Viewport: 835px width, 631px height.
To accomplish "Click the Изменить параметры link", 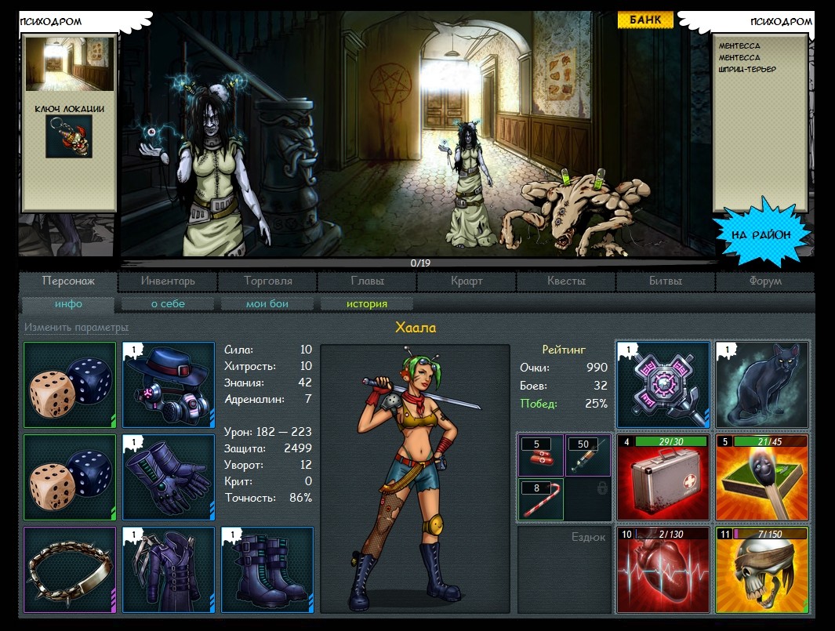I will 76,327.
